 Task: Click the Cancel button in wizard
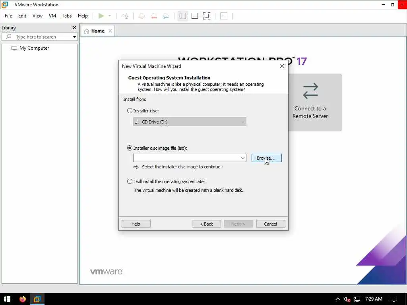point(270,224)
